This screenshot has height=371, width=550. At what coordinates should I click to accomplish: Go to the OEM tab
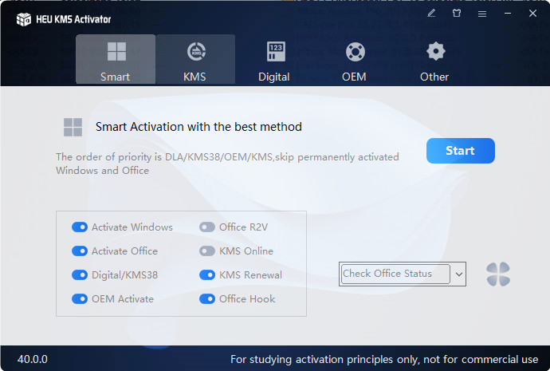click(354, 61)
